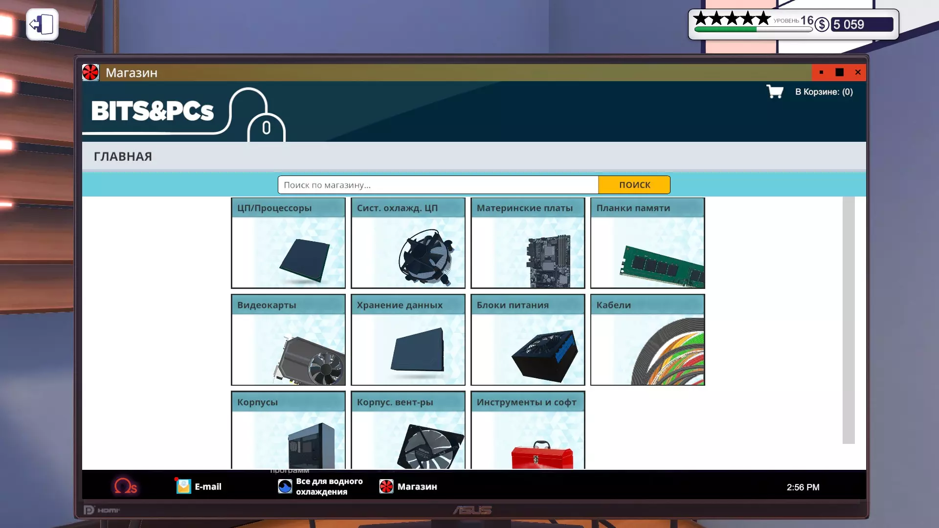Select Материнские платы category
939x528 pixels.
click(528, 243)
